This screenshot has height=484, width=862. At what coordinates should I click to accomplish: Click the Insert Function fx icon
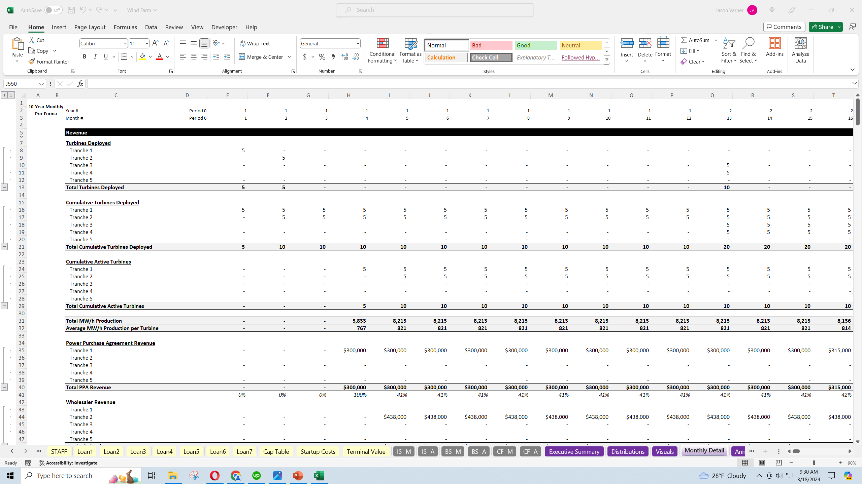coord(80,84)
